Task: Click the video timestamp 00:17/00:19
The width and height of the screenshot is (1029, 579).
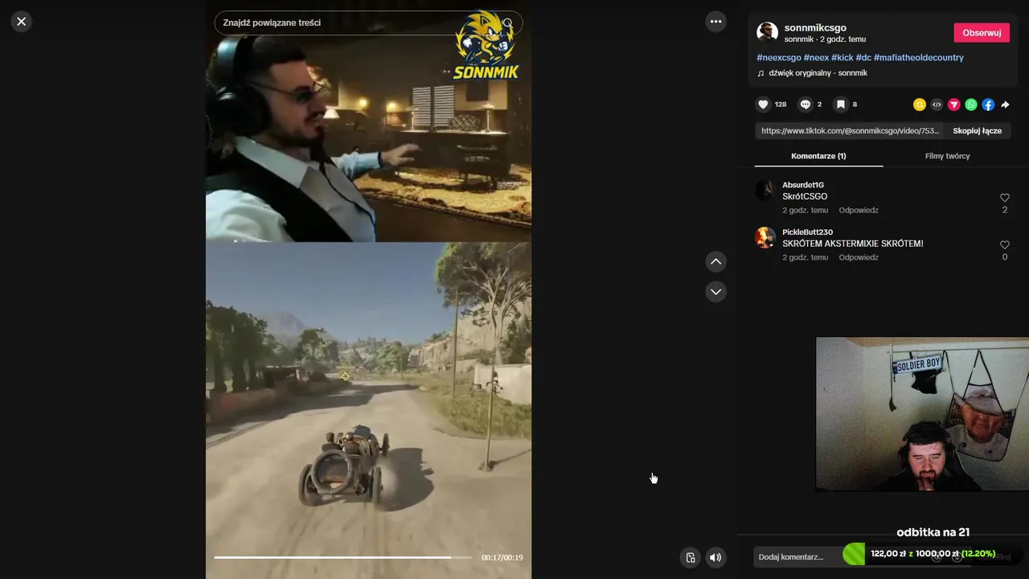Action: tap(502, 557)
